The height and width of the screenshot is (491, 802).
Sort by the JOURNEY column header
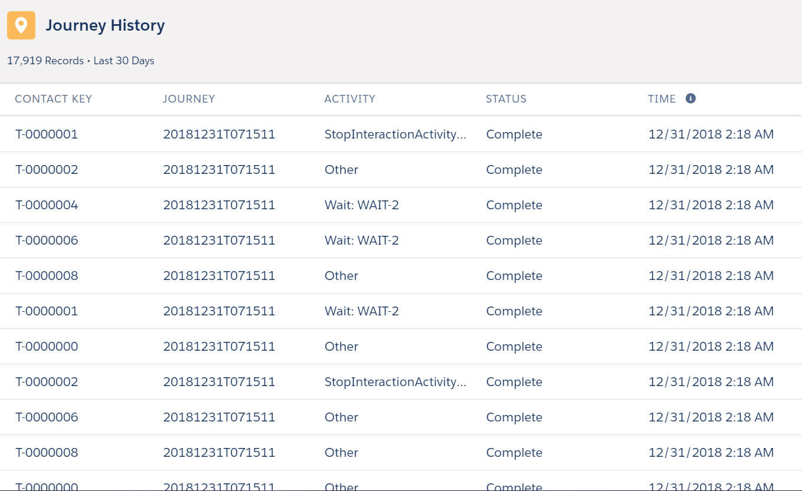point(189,99)
